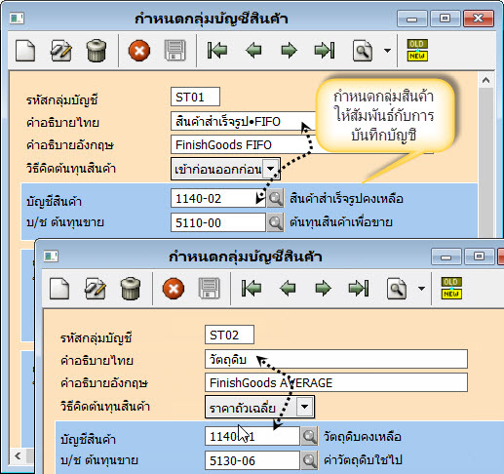Go to first record in the ST01 window

tap(217, 51)
